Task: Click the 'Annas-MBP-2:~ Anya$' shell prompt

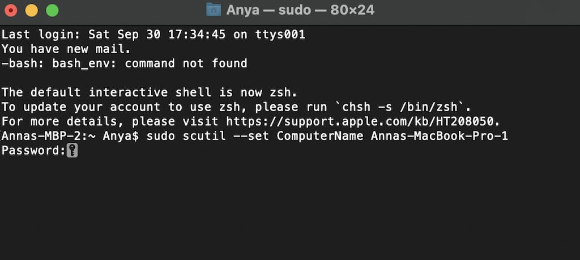Action: coord(70,136)
